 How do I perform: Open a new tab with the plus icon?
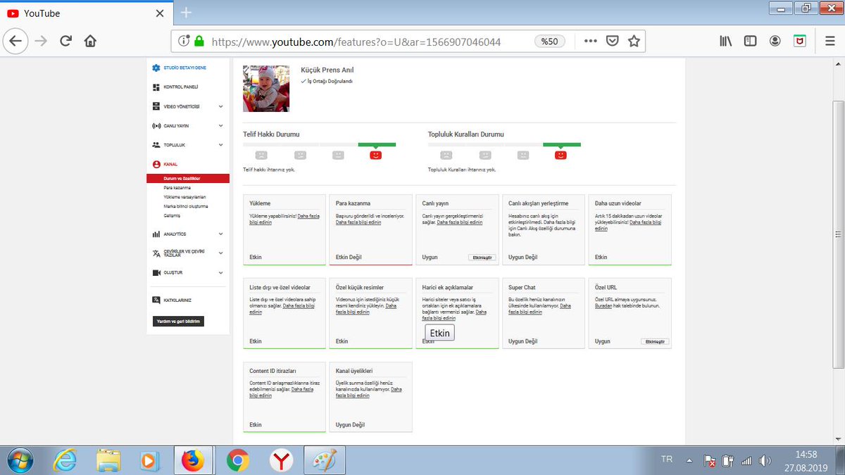point(186,13)
